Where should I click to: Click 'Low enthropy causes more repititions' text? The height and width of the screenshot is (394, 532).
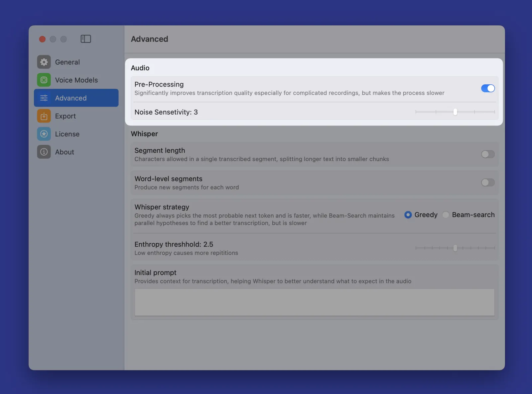(186, 253)
